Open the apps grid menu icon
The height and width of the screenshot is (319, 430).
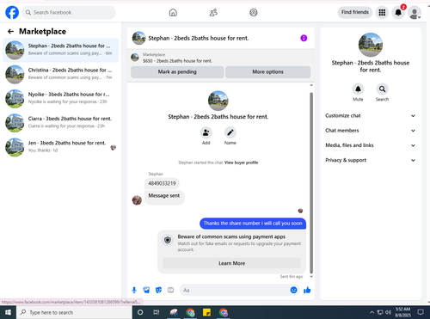(x=382, y=13)
